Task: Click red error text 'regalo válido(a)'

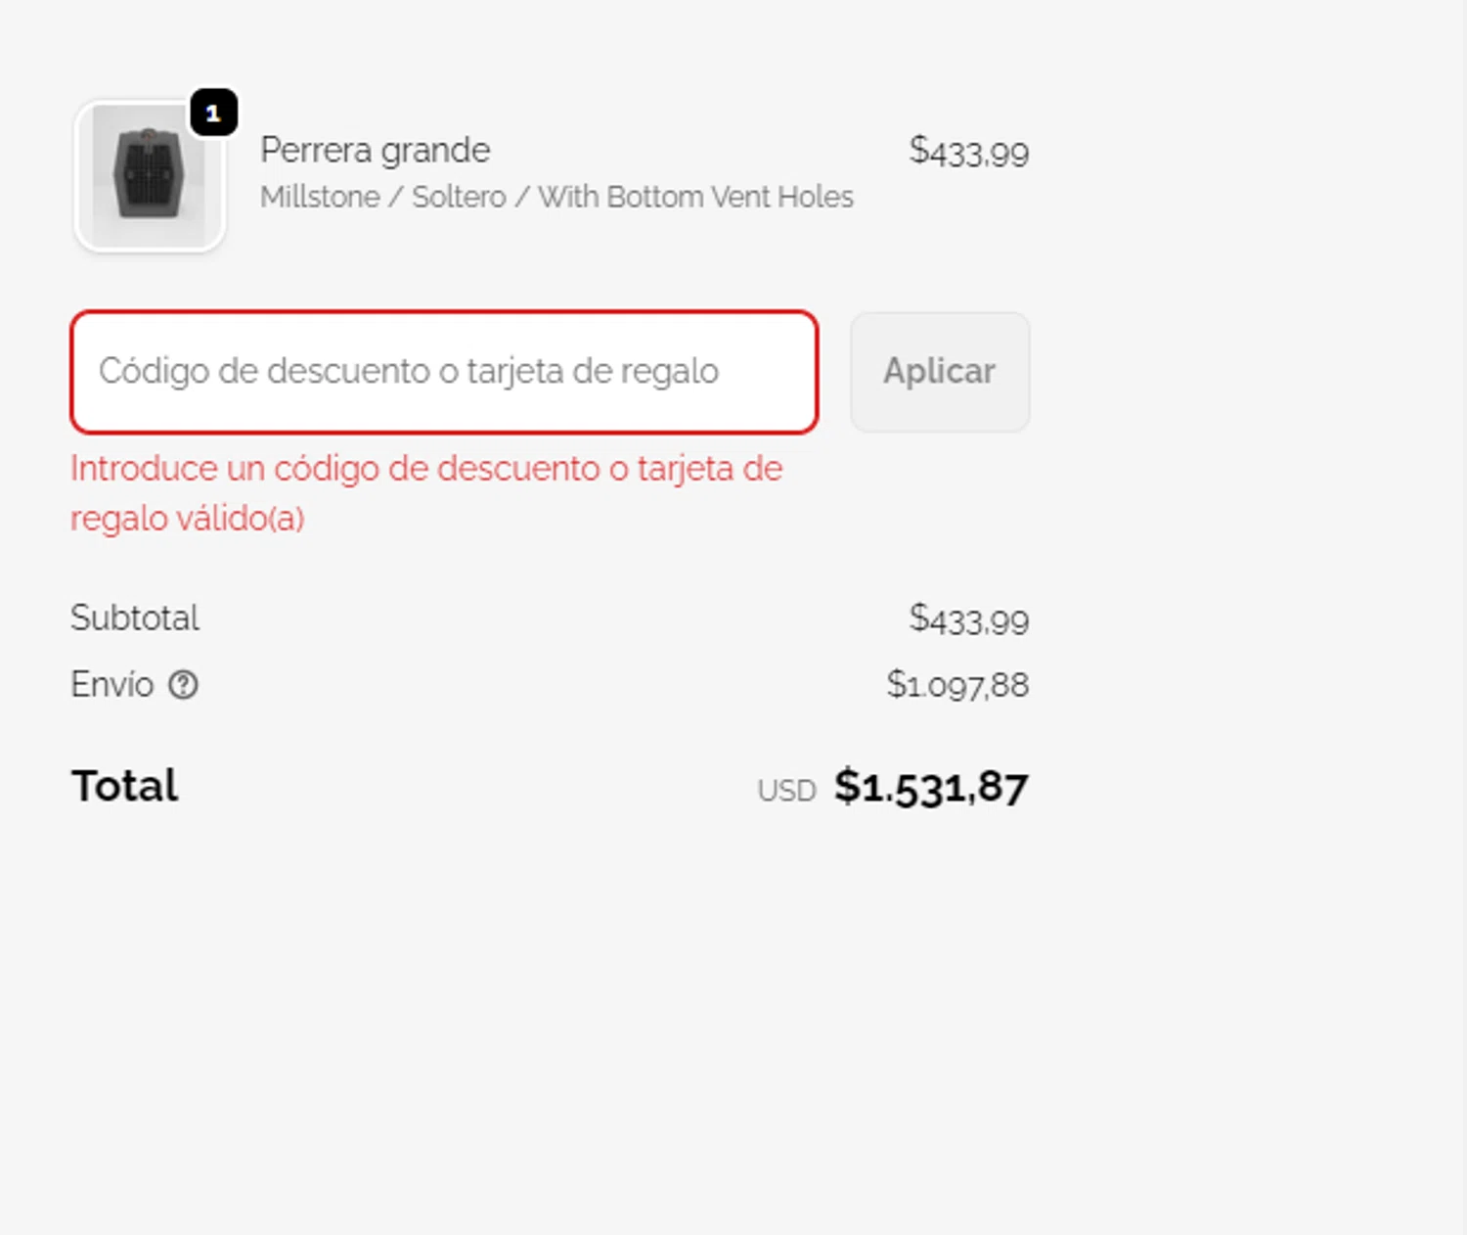Action: [187, 518]
